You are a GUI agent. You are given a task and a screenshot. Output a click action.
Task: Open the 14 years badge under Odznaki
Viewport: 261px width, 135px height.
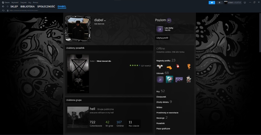(x=160, y=80)
